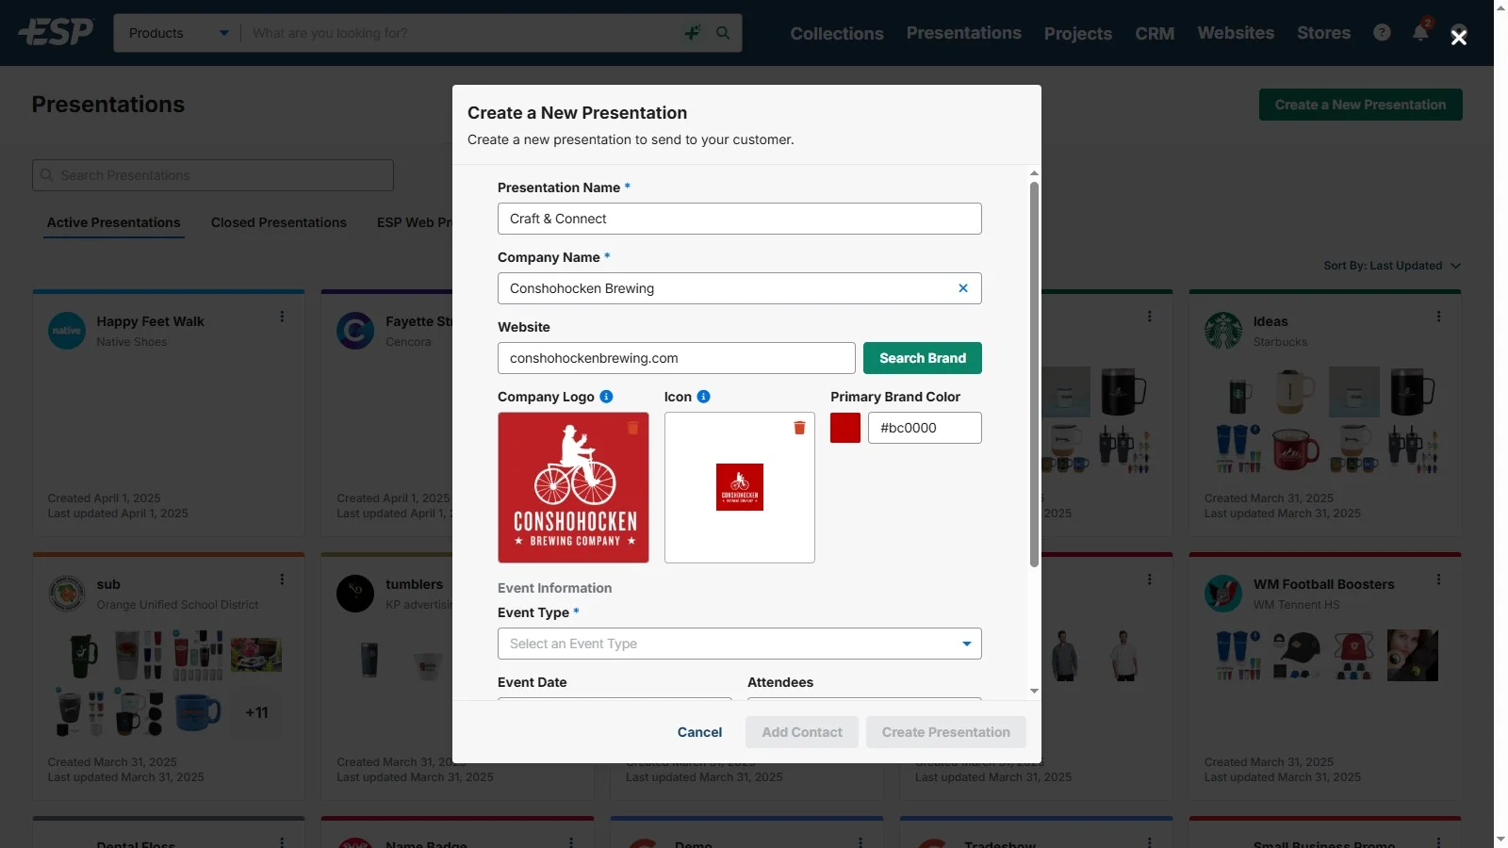1508x848 pixels.
Task: Expand the Event Type dropdown
Action: (x=740, y=644)
